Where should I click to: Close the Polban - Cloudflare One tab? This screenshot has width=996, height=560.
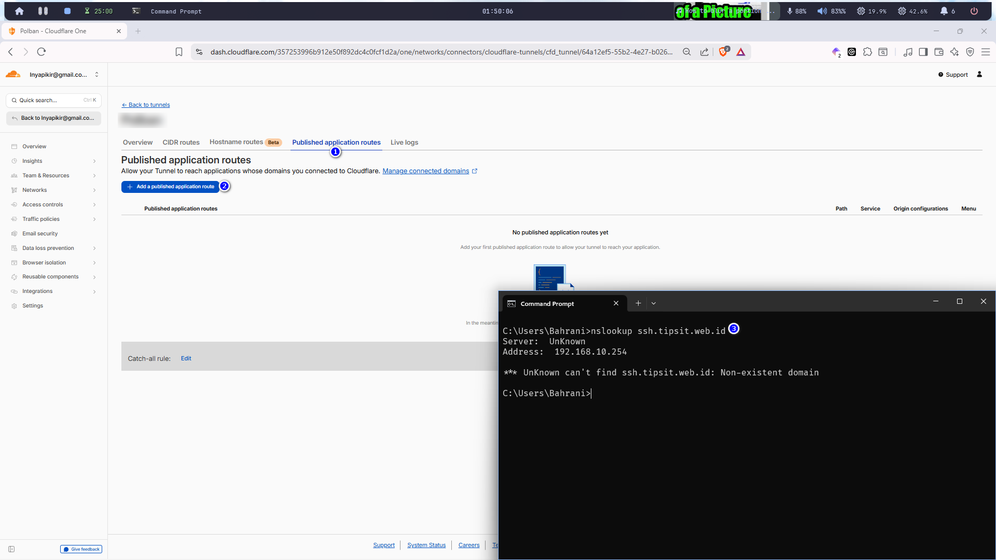tap(119, 31)
